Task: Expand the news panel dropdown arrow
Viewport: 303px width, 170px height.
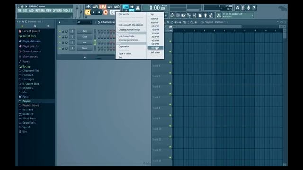Action: 252,16
